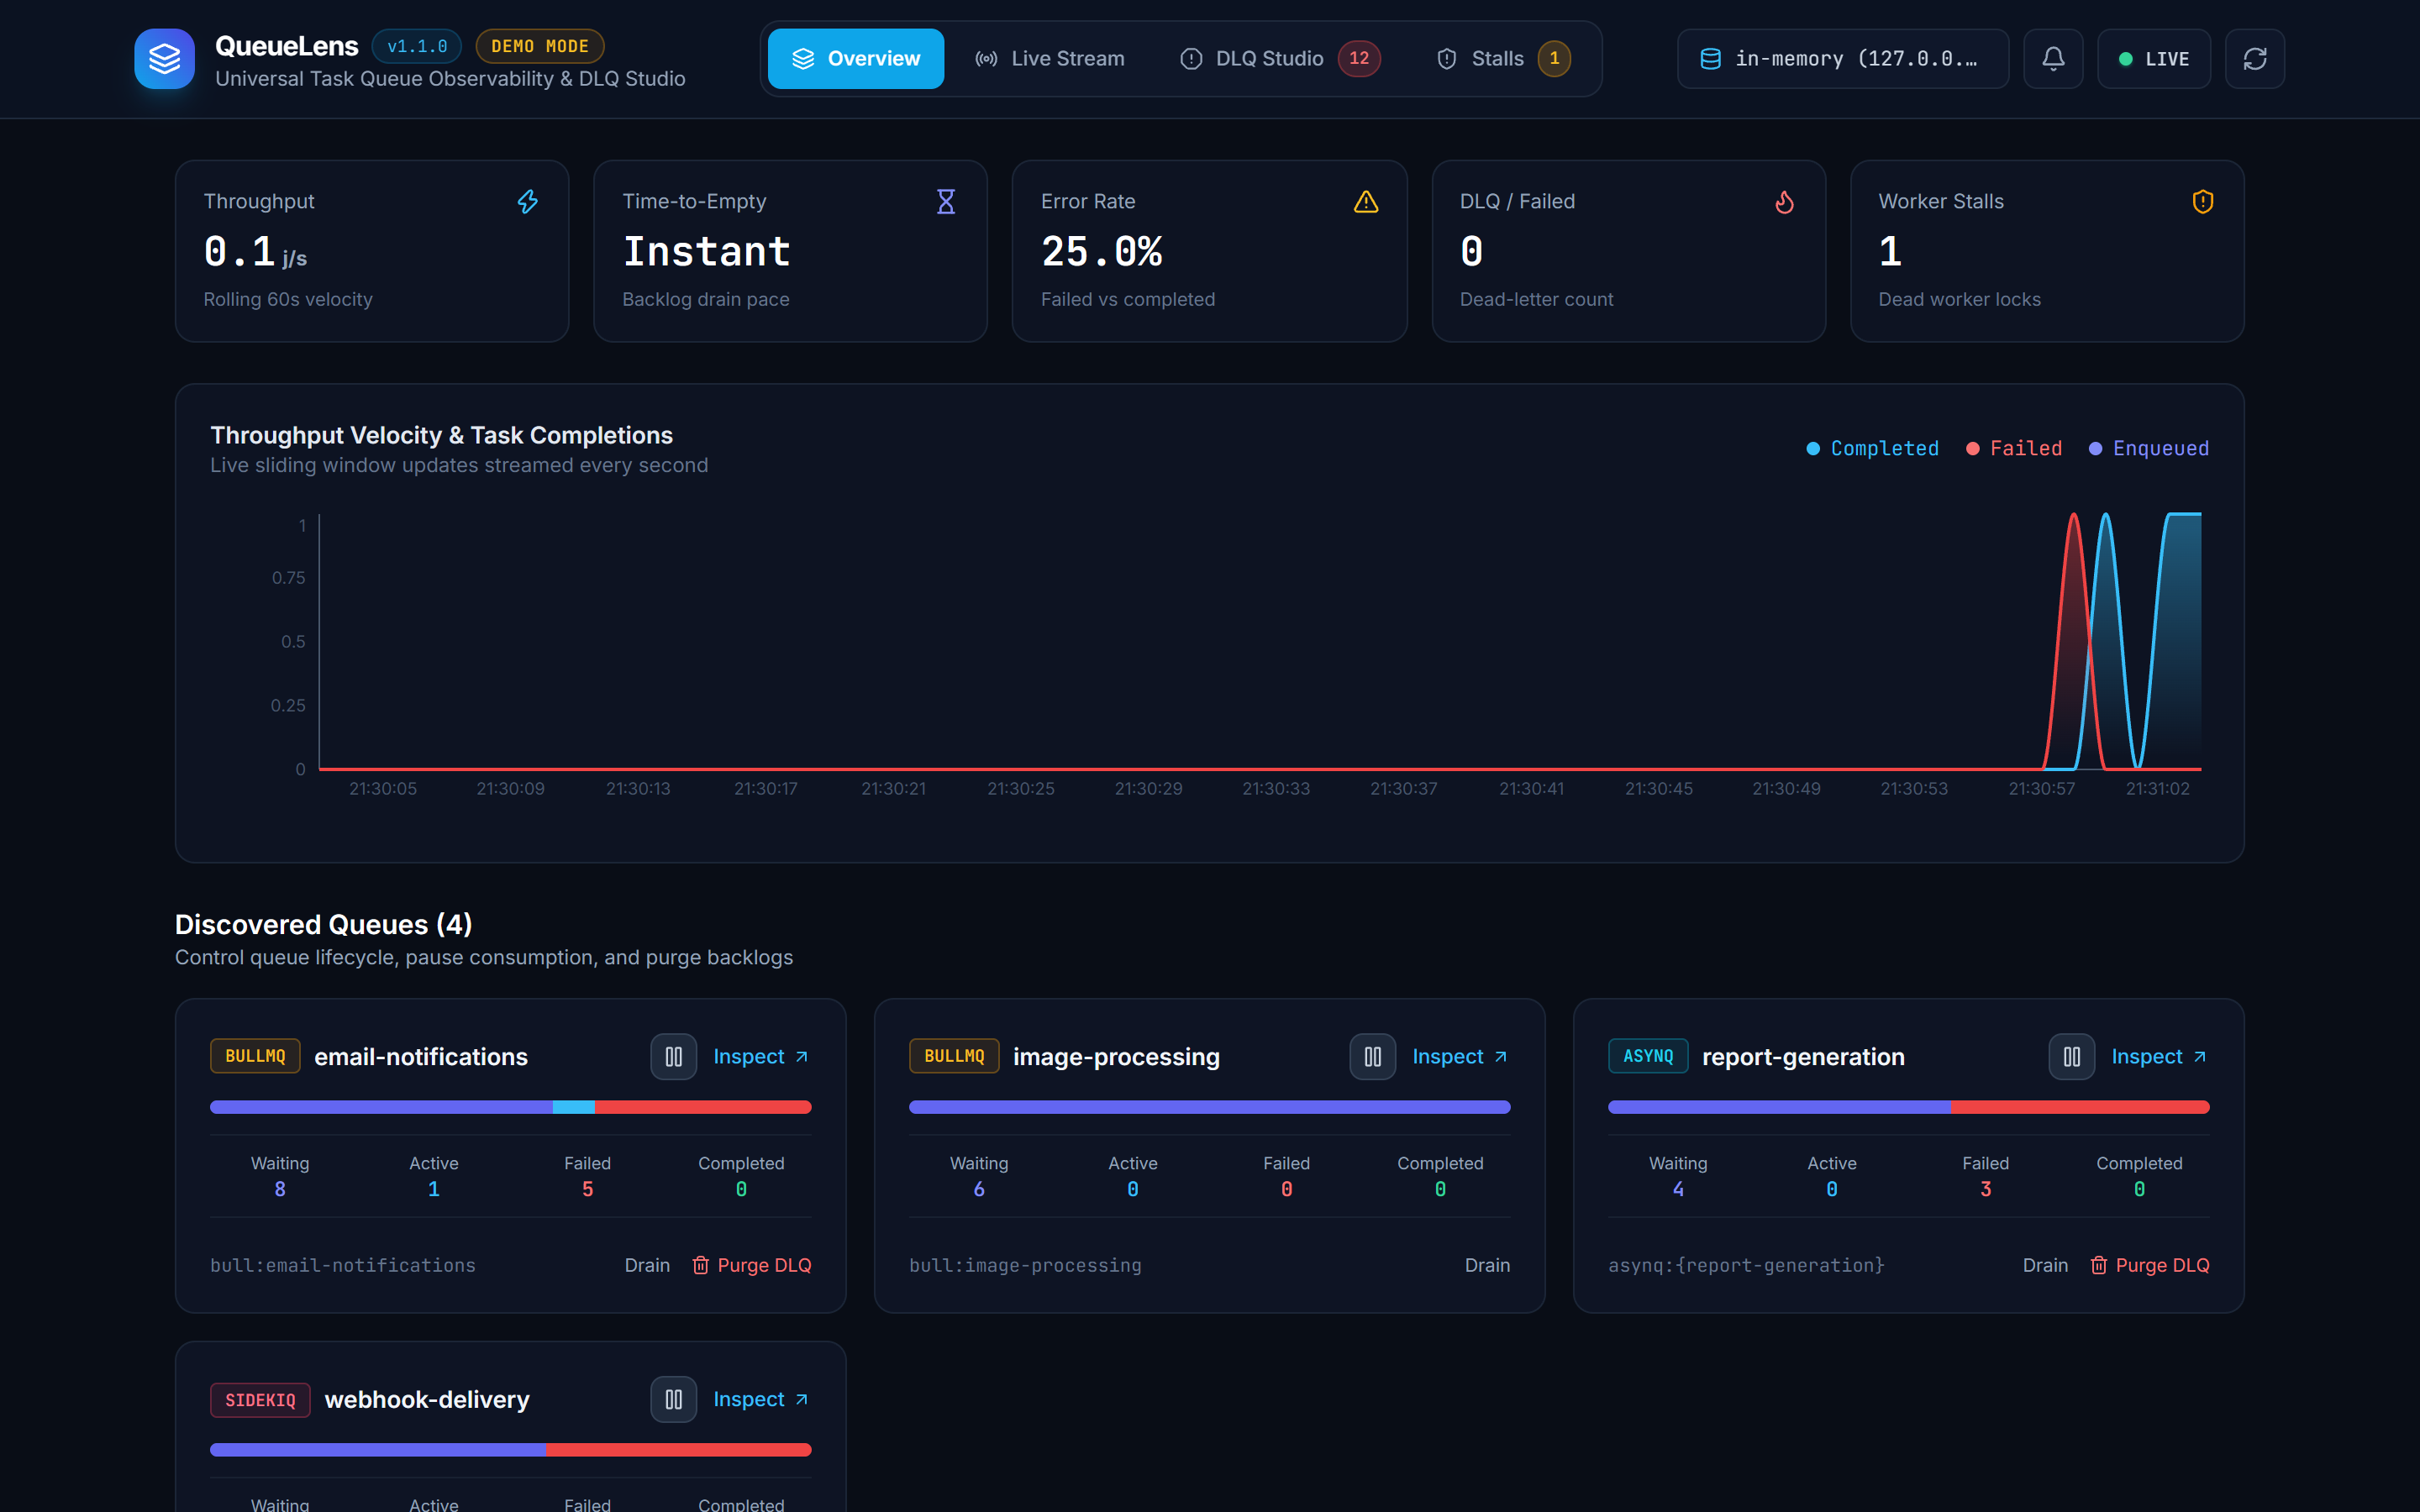Click the DLQ / Failed flame icon
This screenshot has height=1512, width=2420.
(x=1784, y=201)
